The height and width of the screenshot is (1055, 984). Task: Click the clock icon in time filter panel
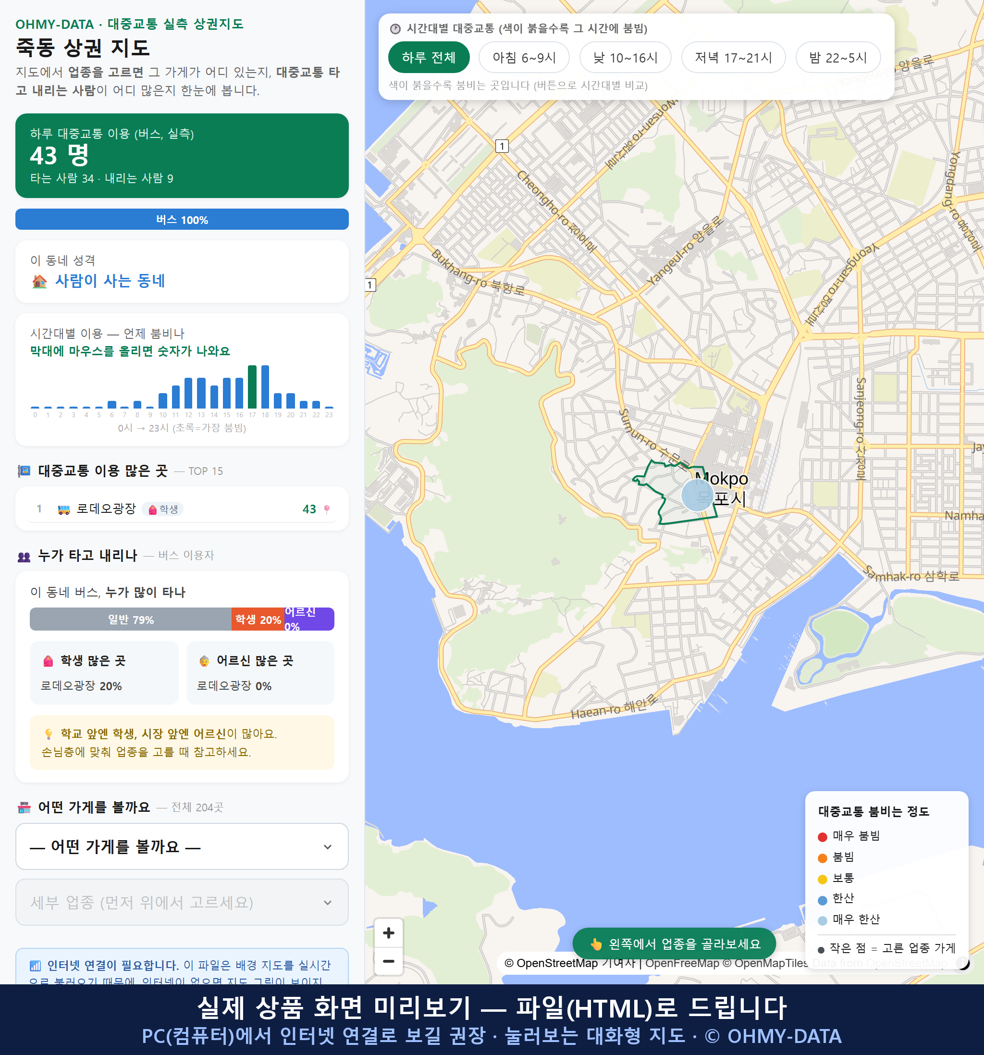[395, 29]
